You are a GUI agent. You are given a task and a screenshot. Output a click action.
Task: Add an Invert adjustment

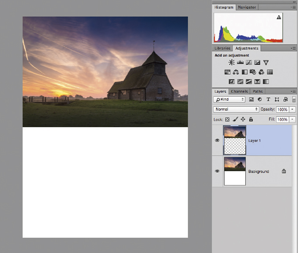[x=232, y=82]
